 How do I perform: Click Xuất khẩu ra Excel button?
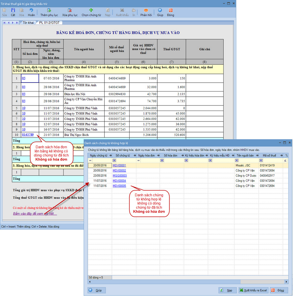click(253, 290)
